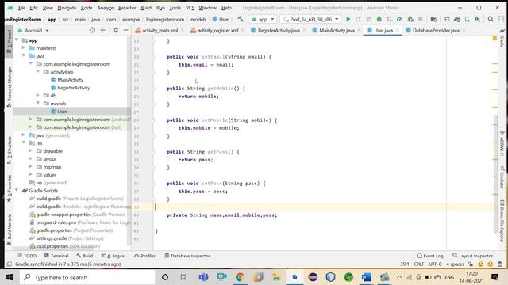Expand the drawable folder
The image size is (508, 285).
click(x=30, y=150)
